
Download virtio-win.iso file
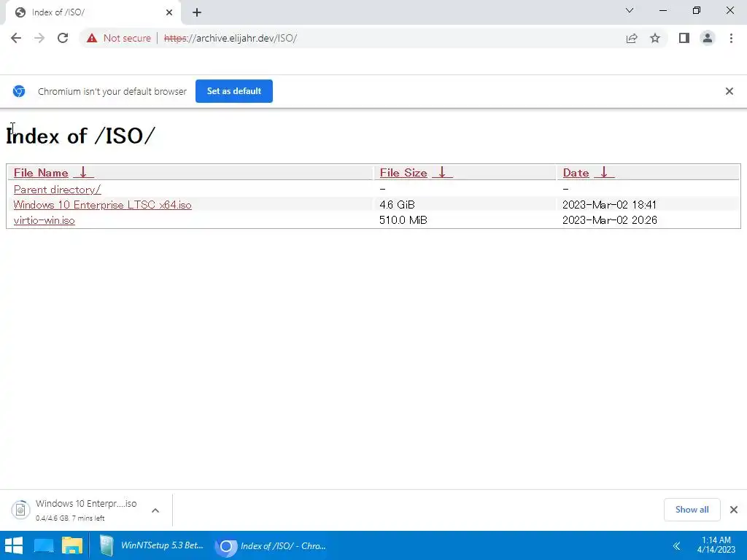tap(44, 220)
